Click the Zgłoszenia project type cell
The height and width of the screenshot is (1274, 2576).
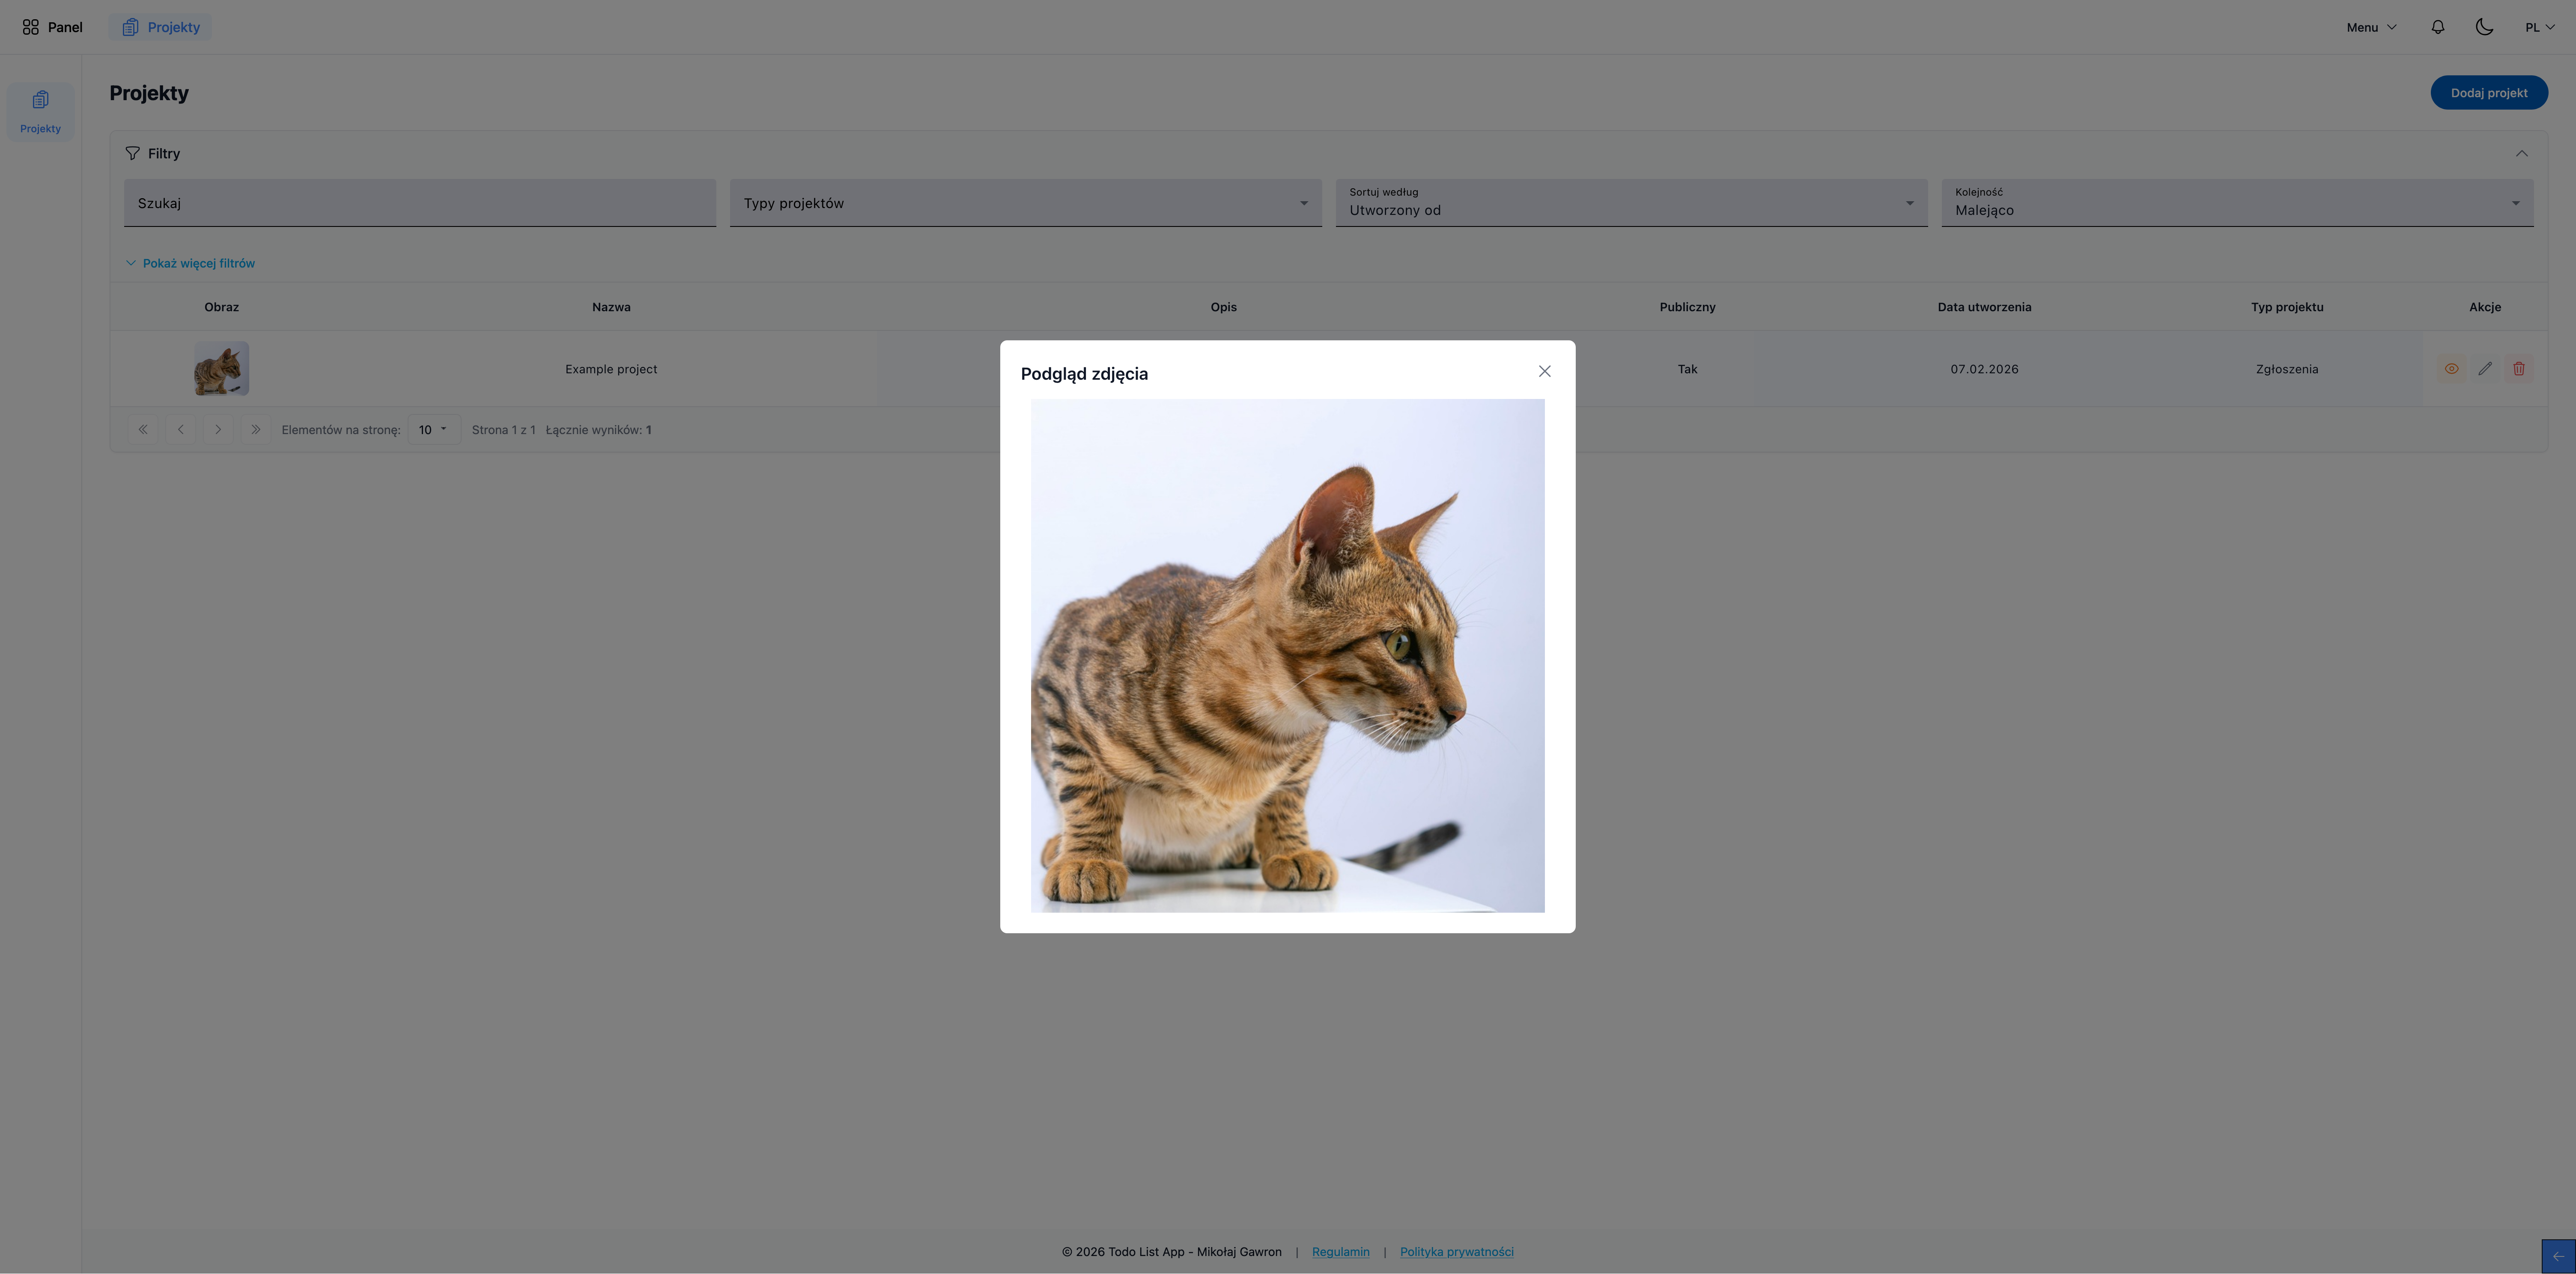[x=2287, y=369]
